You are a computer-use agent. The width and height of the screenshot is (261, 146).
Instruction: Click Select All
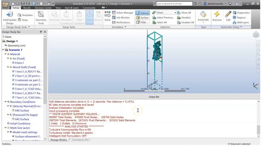coord(159,22)
